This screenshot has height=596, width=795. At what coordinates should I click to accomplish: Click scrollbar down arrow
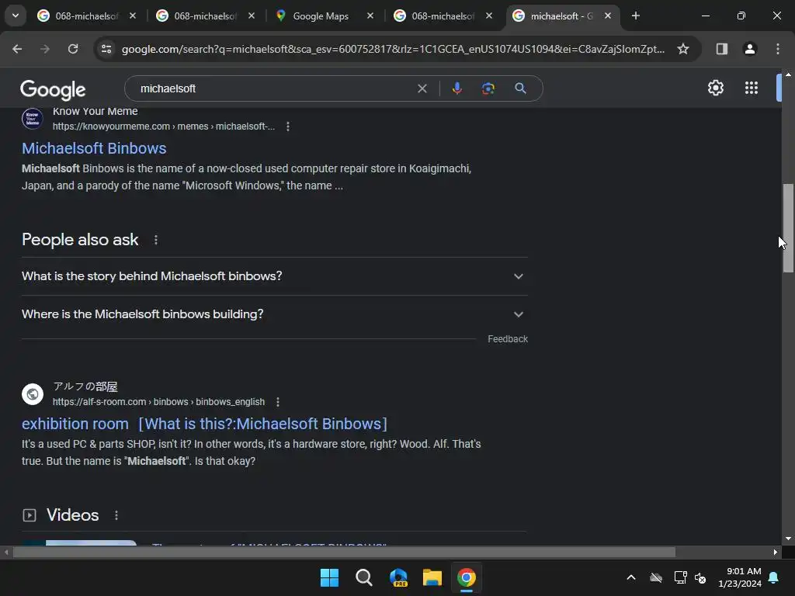pos(788,539)
